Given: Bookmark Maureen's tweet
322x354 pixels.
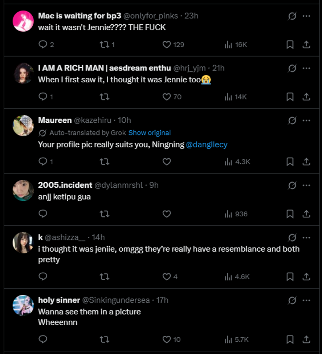Looking at the screenshot, I should tap(290, 162).
